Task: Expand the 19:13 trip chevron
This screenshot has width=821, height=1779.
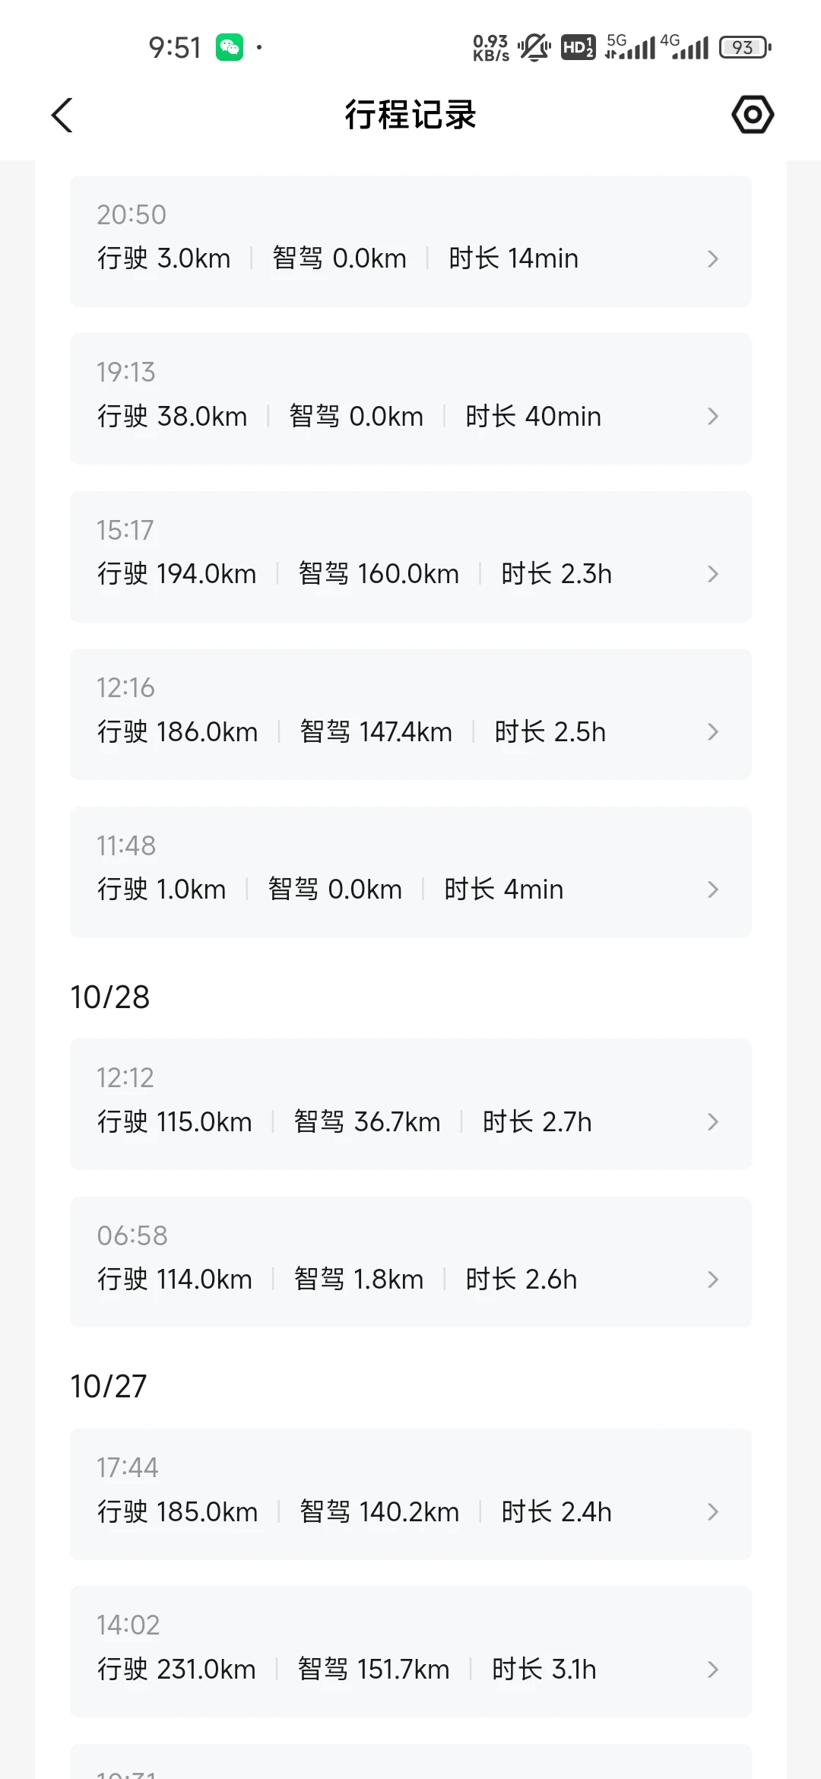Action: (x=712, y=417)
